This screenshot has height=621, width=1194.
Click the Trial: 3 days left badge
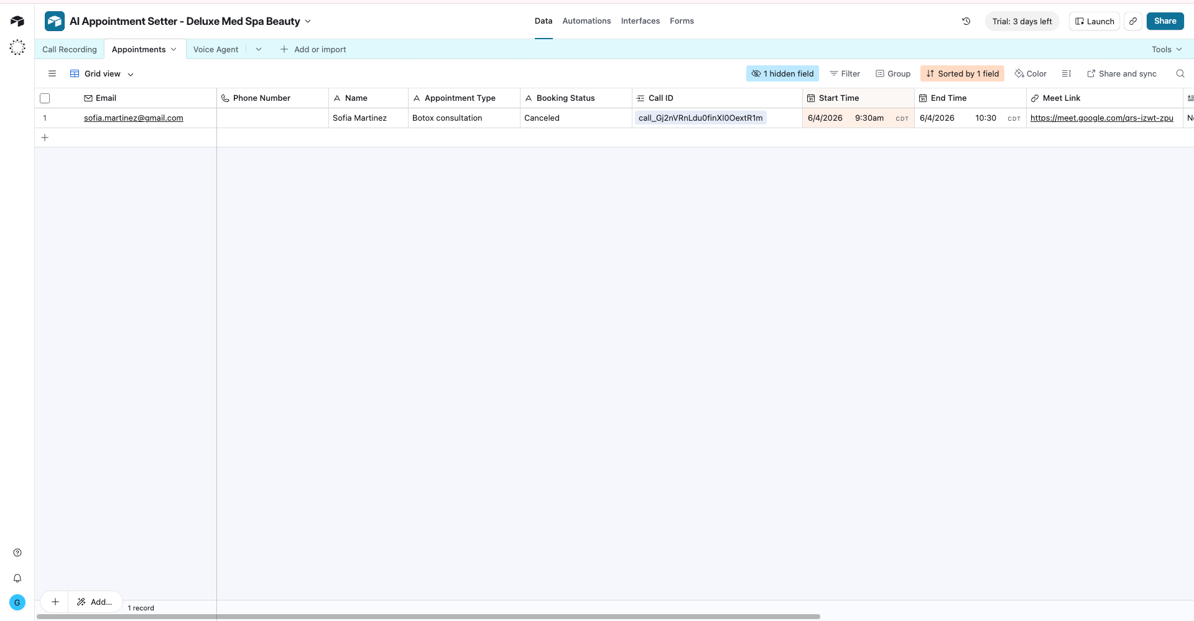coord(1022,21)
